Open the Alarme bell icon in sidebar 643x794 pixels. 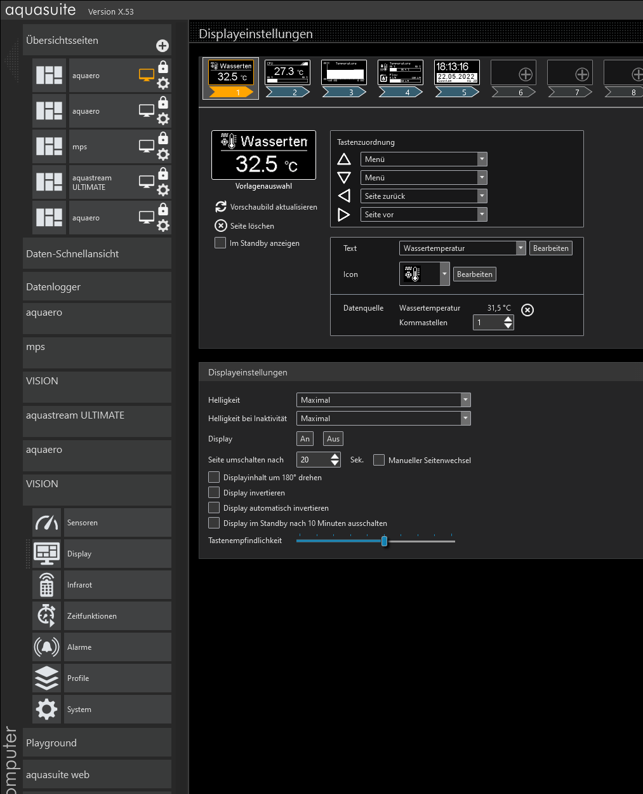[47, 647]
